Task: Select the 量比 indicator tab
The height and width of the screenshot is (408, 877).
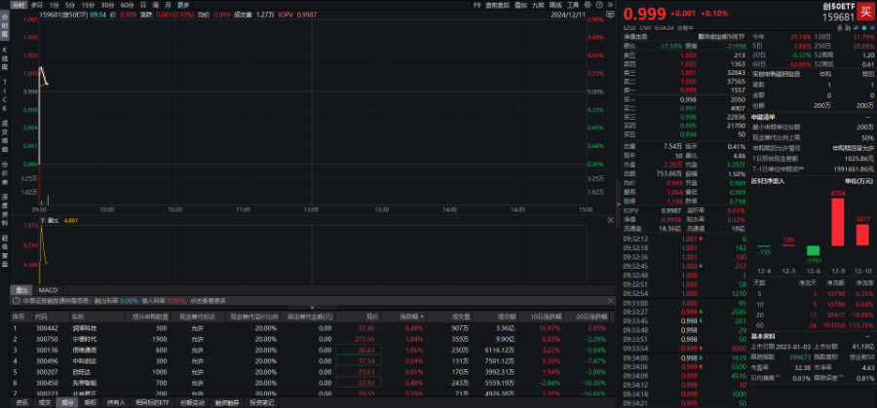Action: 21,290
